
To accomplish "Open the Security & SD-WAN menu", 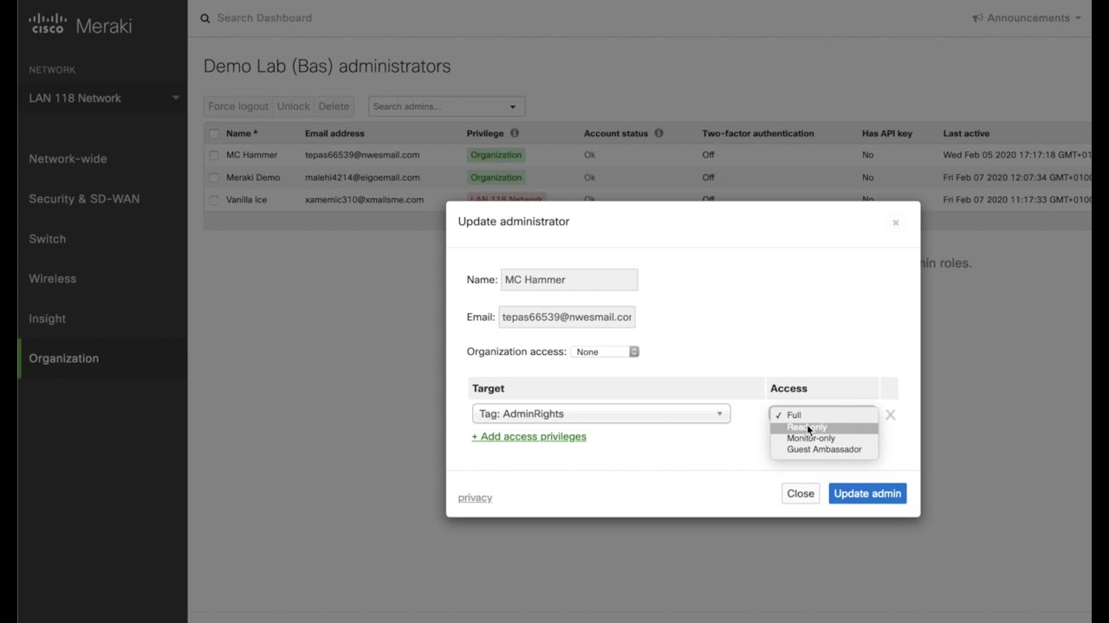I will [x=84, y=199].
